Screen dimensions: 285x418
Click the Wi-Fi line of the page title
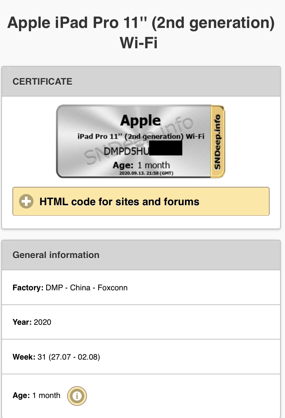click(x=139, y=43)
